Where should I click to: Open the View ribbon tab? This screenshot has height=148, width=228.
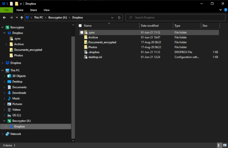(46, 10)
